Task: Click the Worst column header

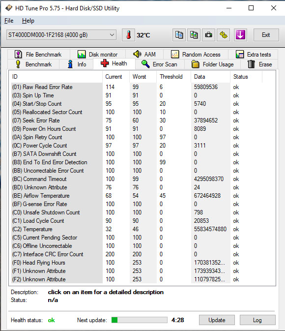Action: 143,77
